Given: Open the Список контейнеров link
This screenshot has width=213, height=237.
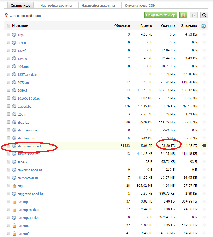Looking at the screenshot, I should pyautogui.click(x=25, y=16).
